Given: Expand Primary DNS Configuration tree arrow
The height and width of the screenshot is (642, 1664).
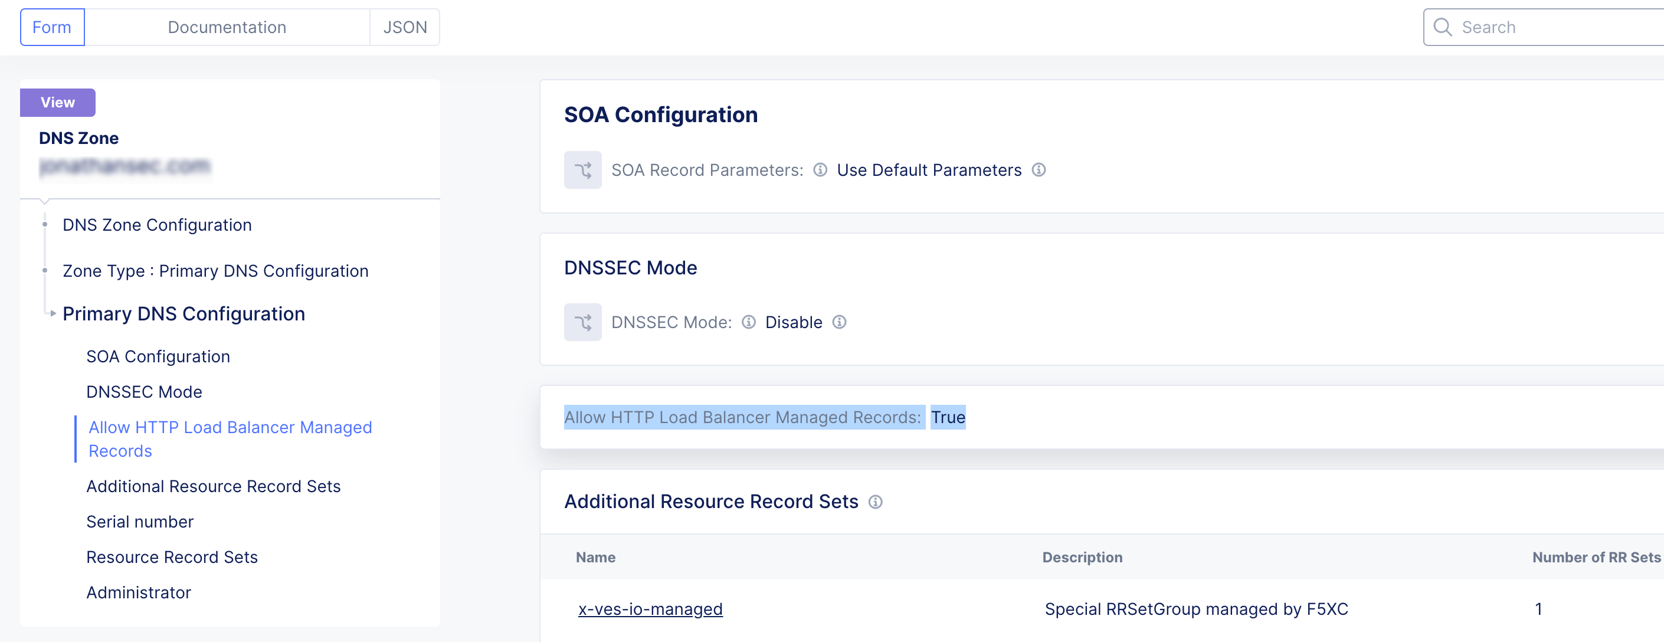Looking at the screenshot, I should (53, 314).
